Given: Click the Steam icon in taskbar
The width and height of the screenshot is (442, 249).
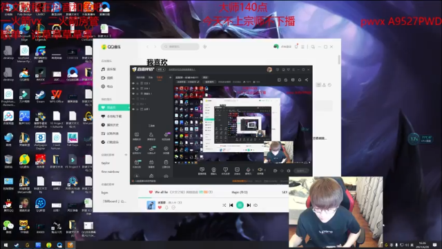Looking at the screenshot, I should click(17, 245).
